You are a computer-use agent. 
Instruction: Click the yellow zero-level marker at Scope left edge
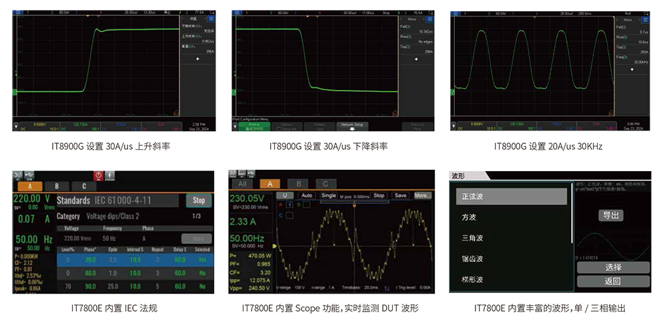click(x=274, y=246)
